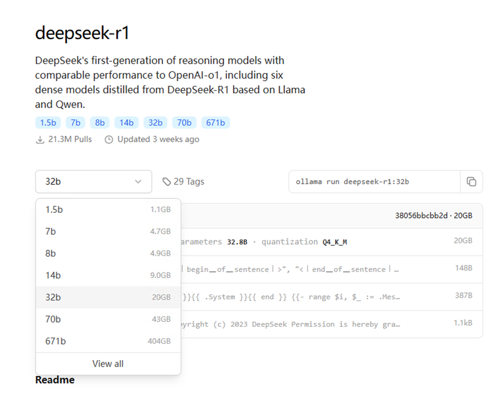The height and width of the screenshot is (412, 491).
Task: Select the 1.5b option in the dropdown list
Action: [x=108, y=210]
